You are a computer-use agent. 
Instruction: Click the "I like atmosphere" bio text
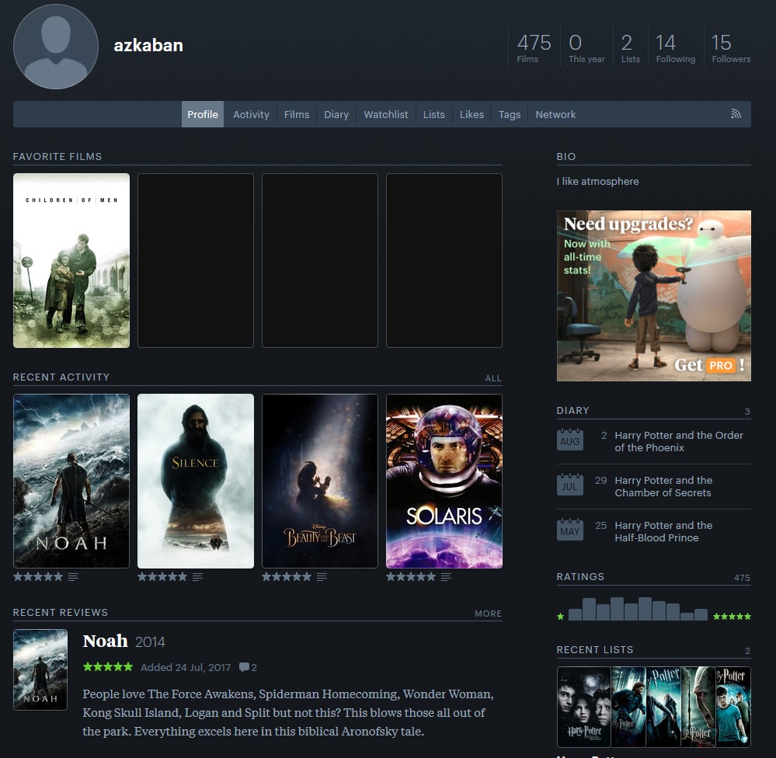coord(597,181)
